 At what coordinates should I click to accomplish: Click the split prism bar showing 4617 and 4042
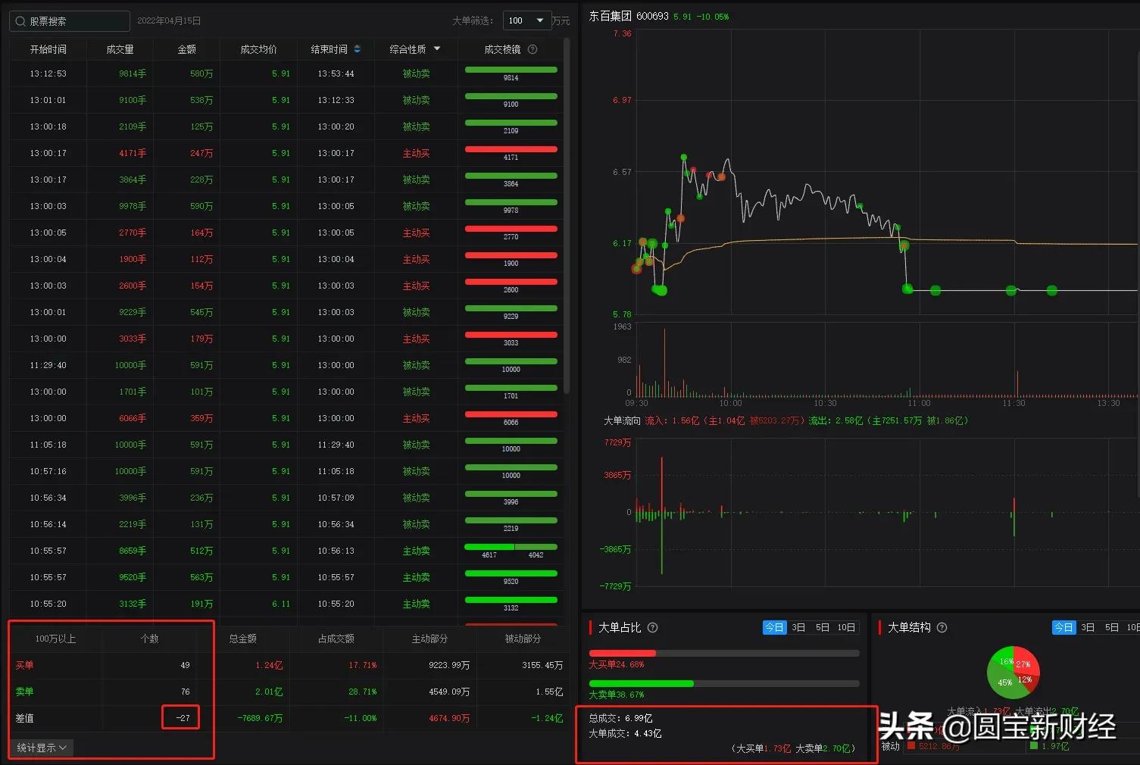tap(511, 547)
